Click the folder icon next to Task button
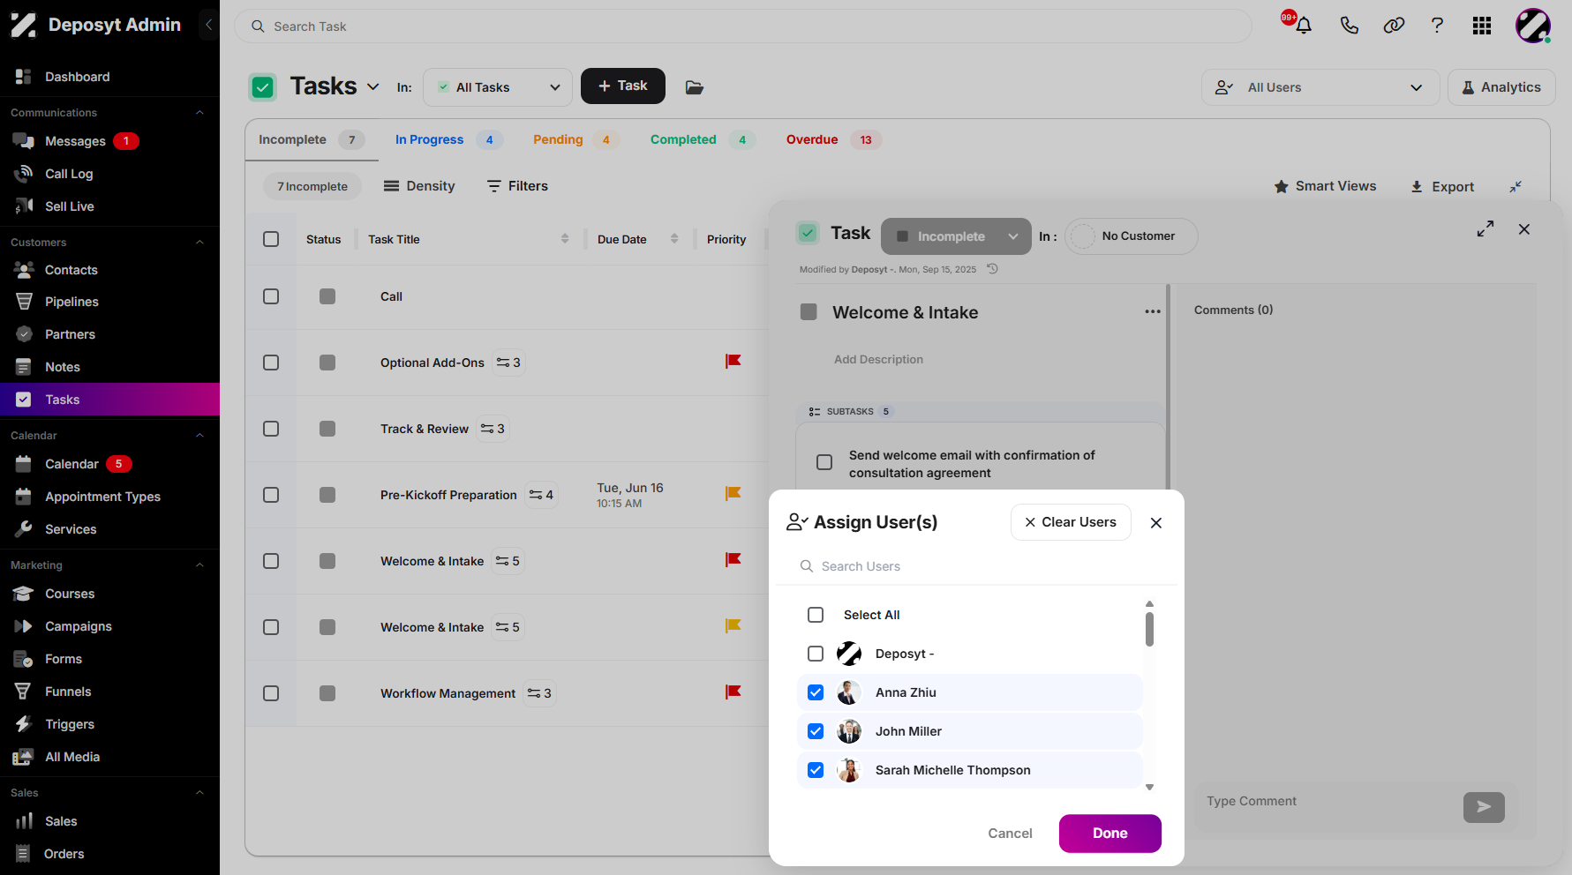This screenshot has height=875, width=1572. (x=695, y=87)
